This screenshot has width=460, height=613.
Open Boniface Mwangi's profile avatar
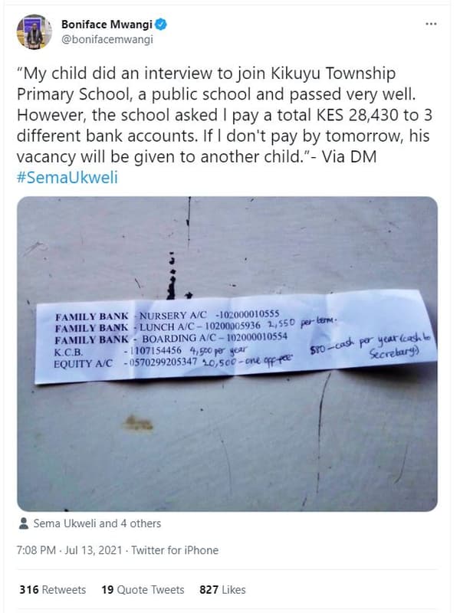click(34, 32)
